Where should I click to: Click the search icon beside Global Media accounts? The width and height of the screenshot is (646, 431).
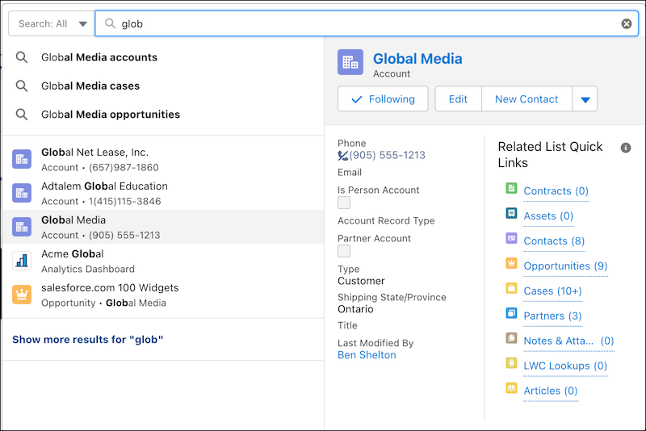pyautogui.click(x=22, y=57)
